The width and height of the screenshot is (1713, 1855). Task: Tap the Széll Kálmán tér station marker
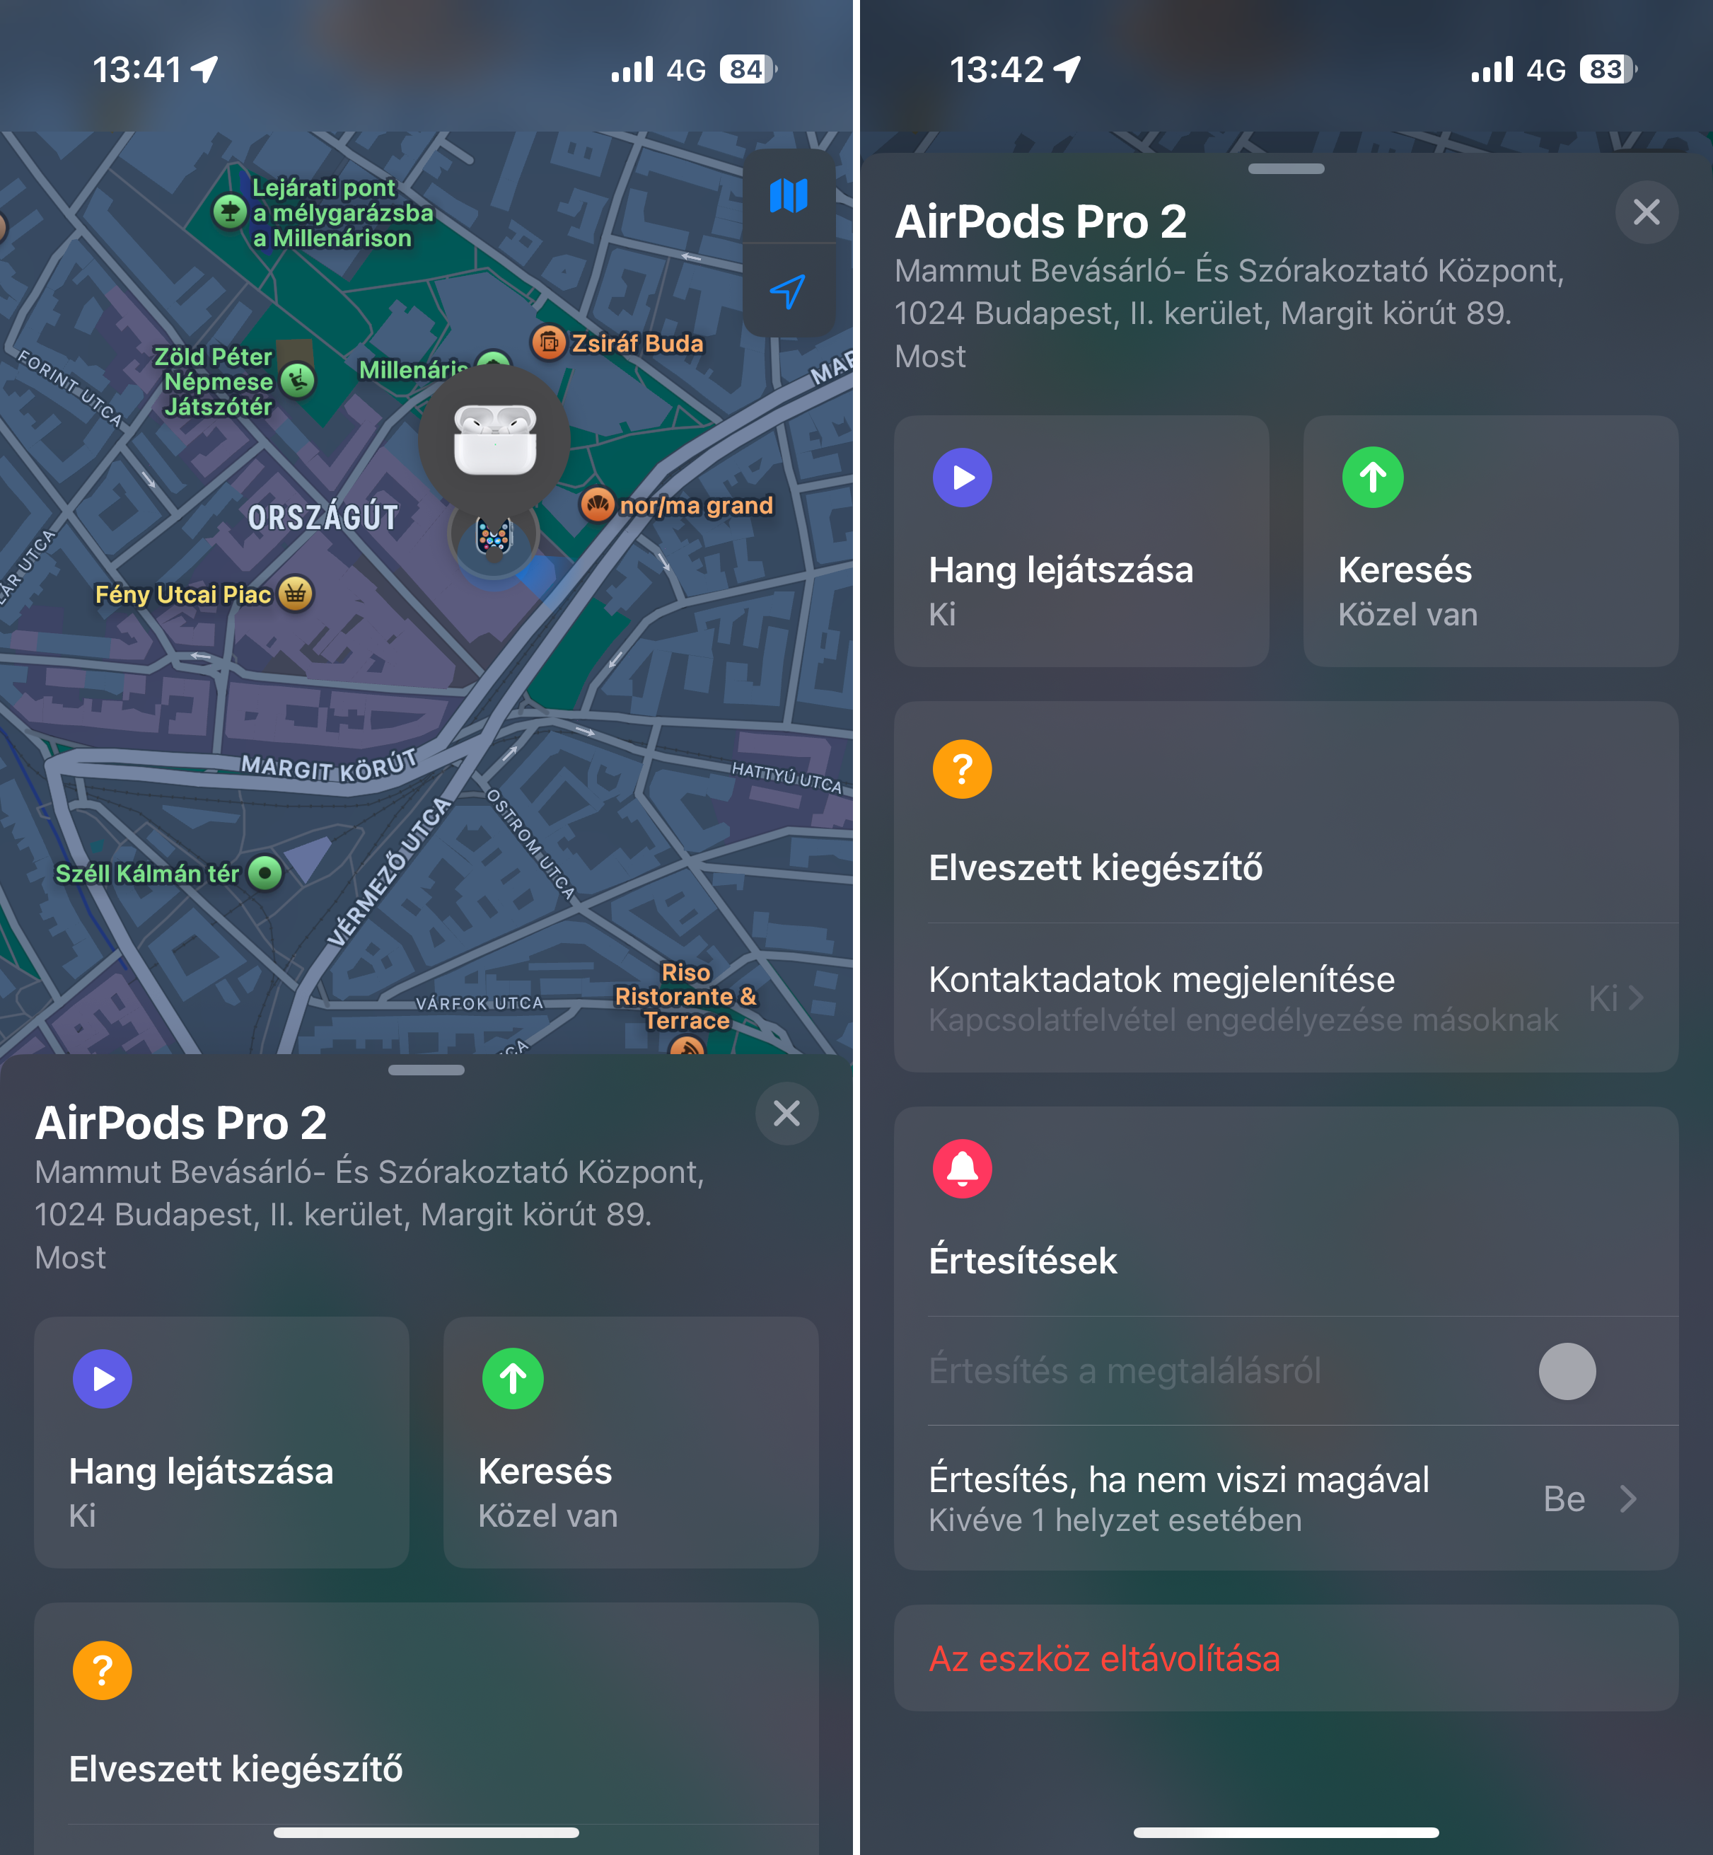[x=265, y=872]
